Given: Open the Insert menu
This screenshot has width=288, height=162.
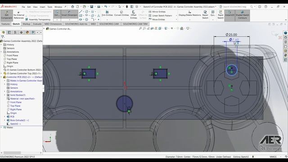Looking at the screenshot, I should tap(42, 7).
